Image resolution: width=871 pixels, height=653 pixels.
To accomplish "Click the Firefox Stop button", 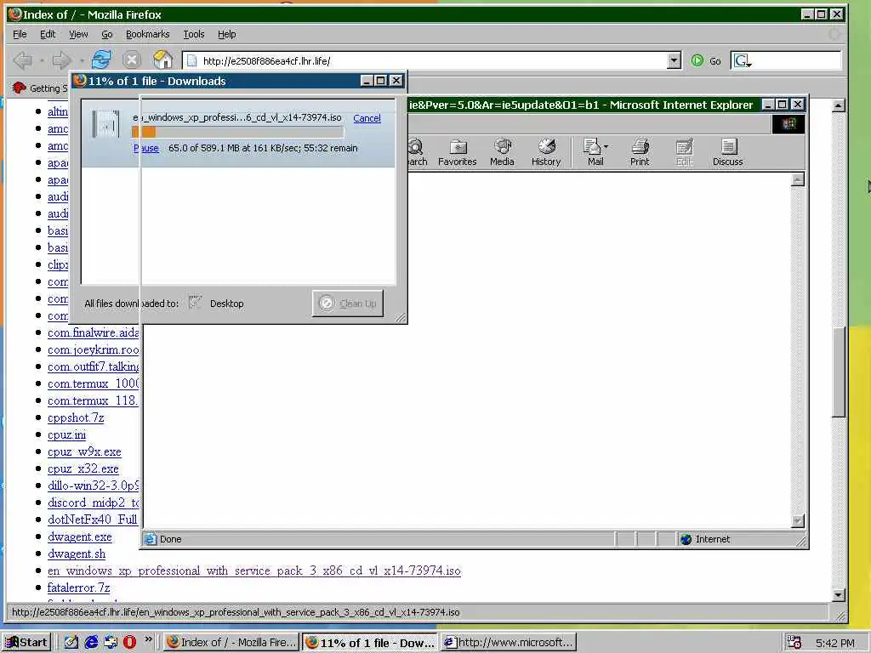I will [x=132, y=60].
